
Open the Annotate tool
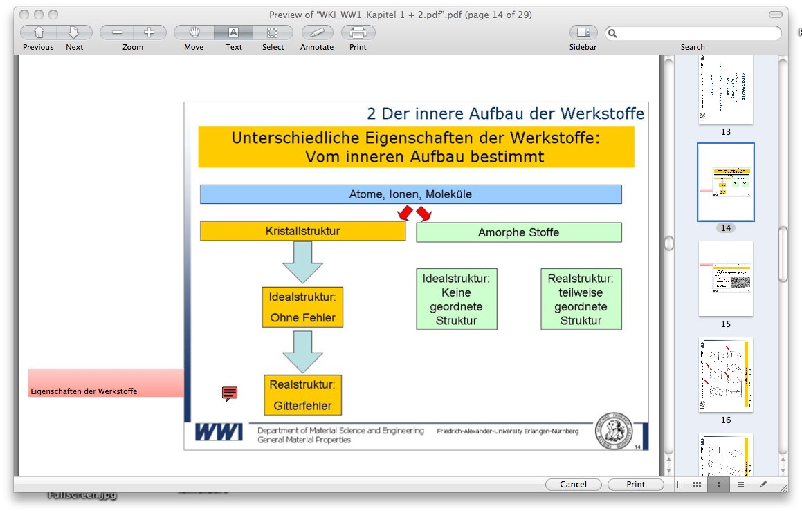tap(317, 32)
